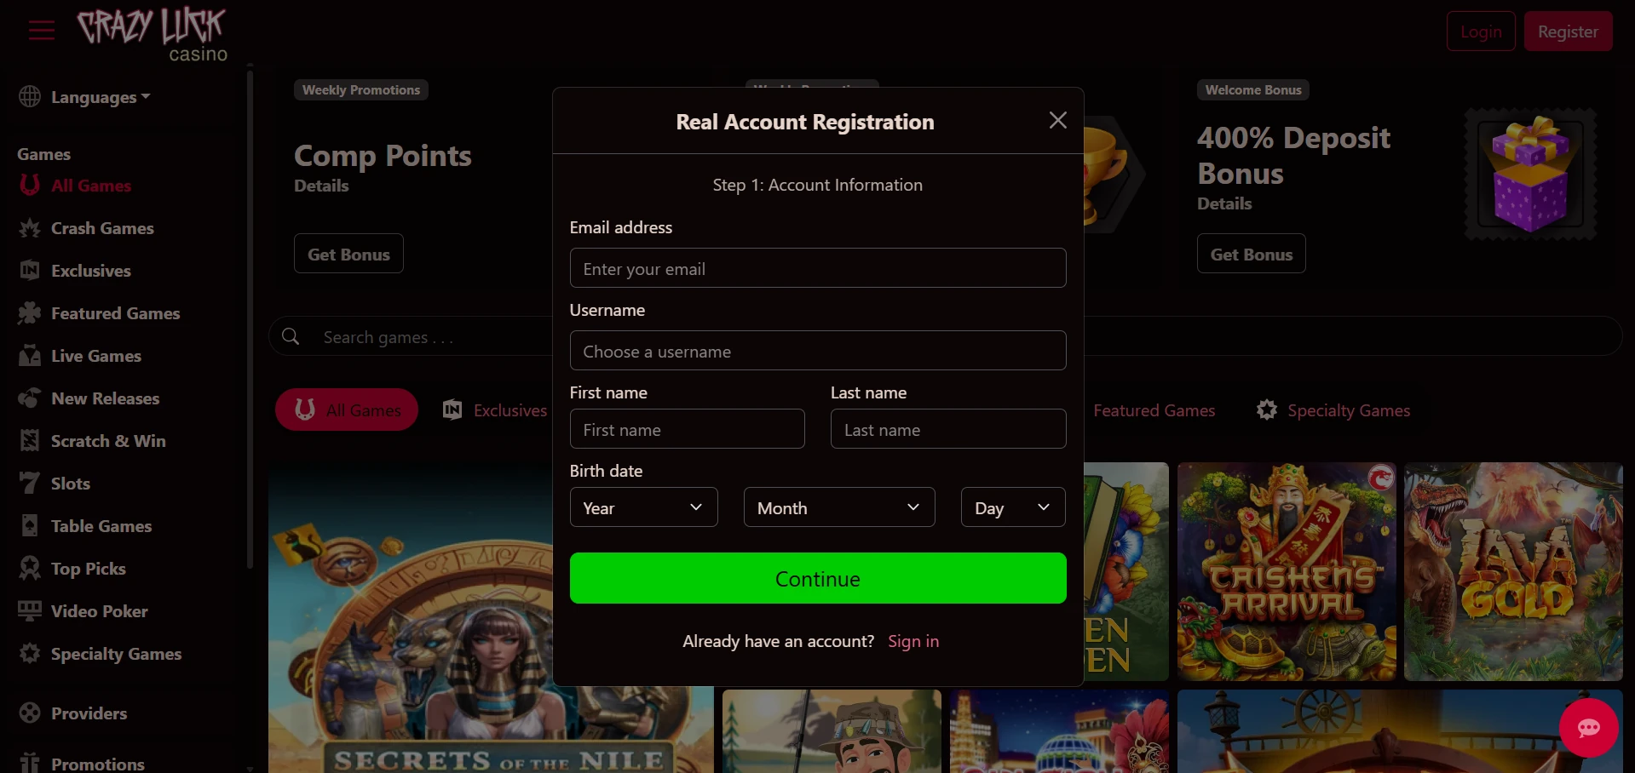Open the Day birth date dropdown
Image resolution: width=1635 pixels, height=773 pixels.
[x=1013, y=507]
